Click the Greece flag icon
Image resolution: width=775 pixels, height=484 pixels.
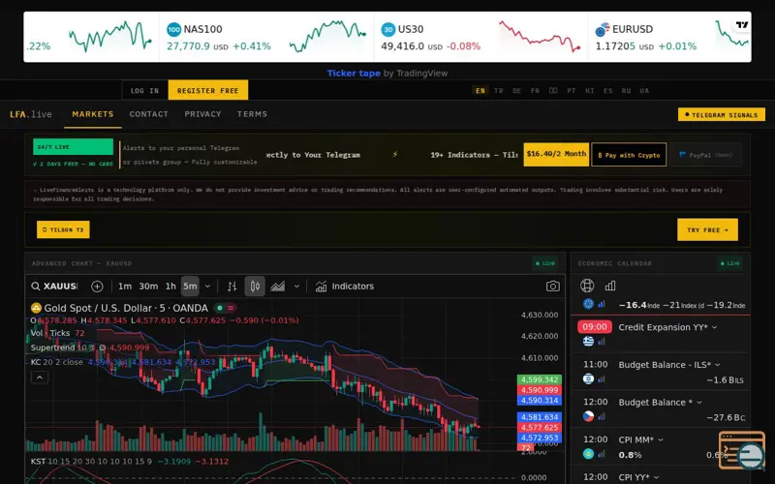(588, 342)
